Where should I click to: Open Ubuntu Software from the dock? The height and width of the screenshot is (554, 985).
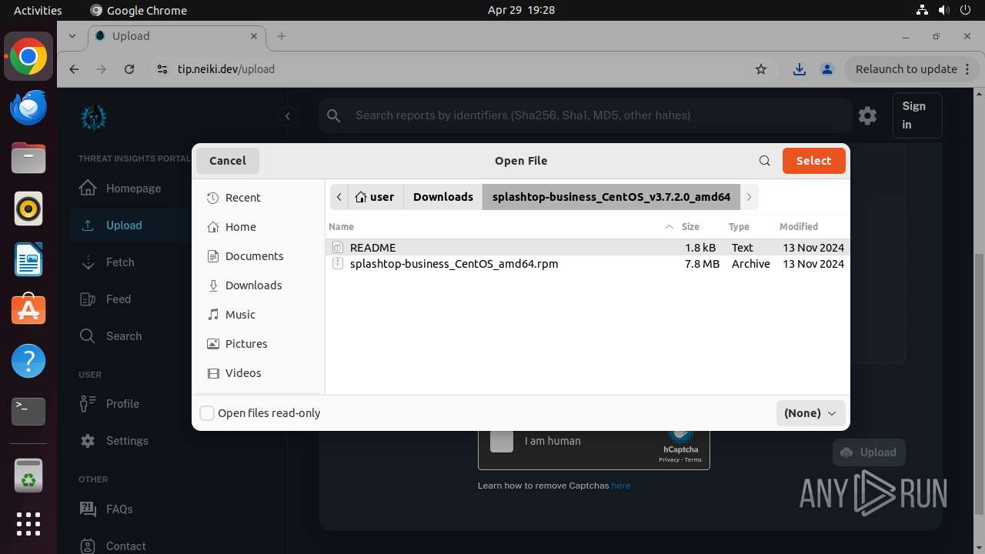pos(28,310)
